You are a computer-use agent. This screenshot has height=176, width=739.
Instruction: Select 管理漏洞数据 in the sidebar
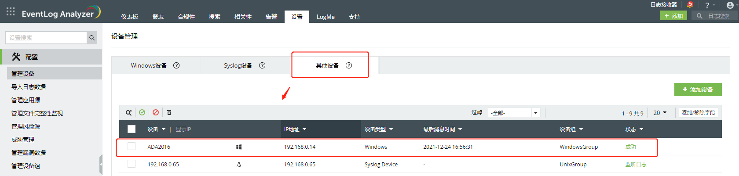point(29,153)
